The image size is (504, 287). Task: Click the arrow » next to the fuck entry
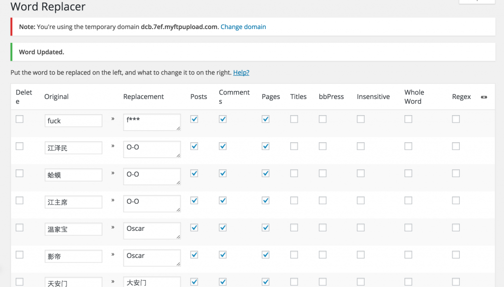pyautogui.click(x=113, y=119)
